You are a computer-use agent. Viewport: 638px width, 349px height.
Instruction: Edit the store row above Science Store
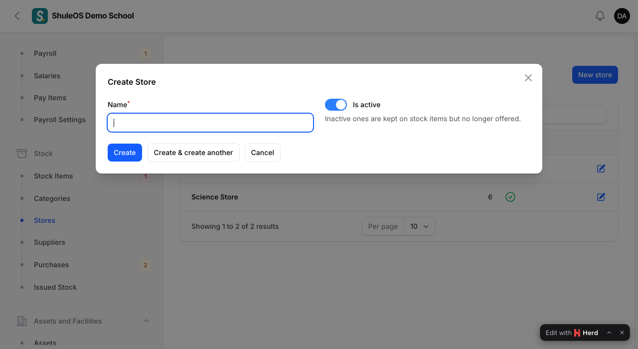(x=601, y=169)
